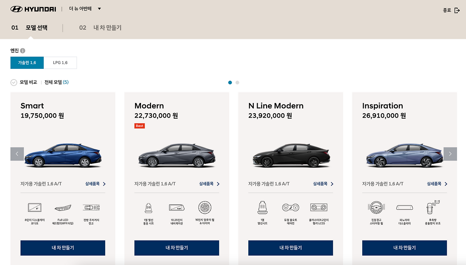Viewport: 466px width, 265px height.
Task: Click the exit (종료) icon
Action: point(457,10)
